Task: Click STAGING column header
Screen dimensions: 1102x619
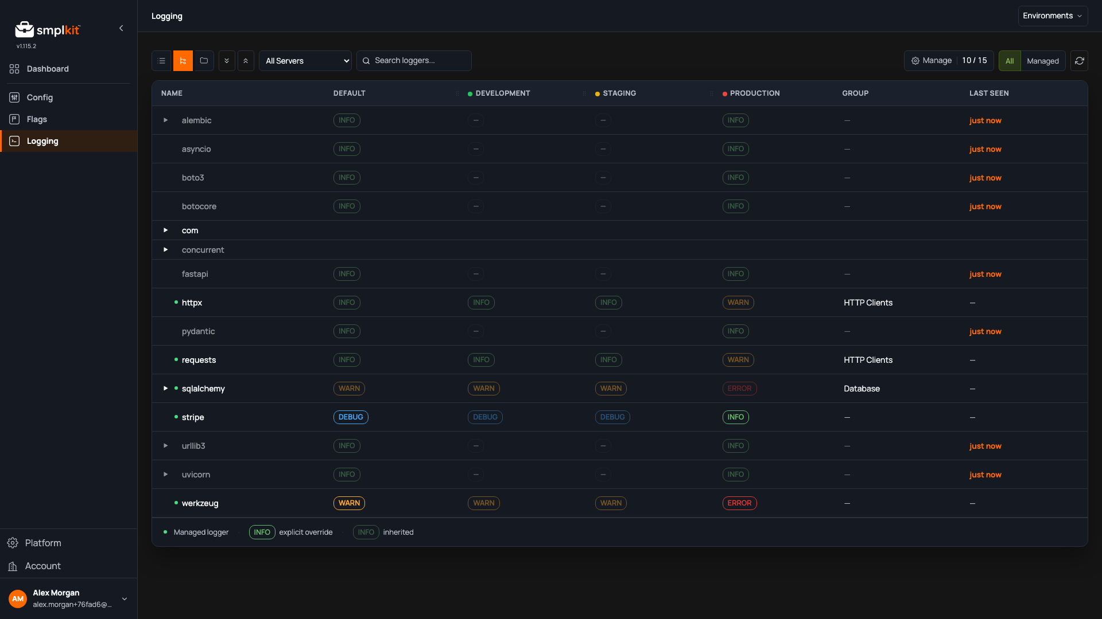Action: 619,93
